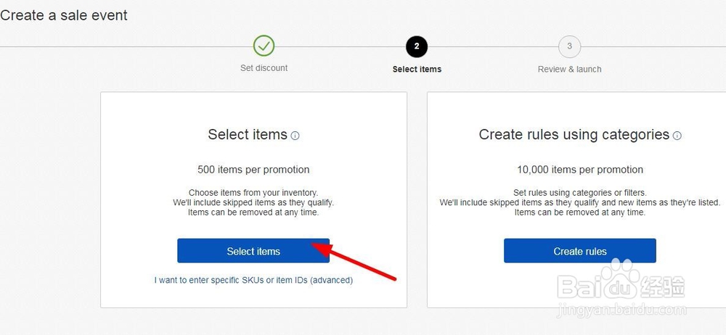Go back to Set discount step label
This screenshot has height=335, width=726.
pos(264,68)
